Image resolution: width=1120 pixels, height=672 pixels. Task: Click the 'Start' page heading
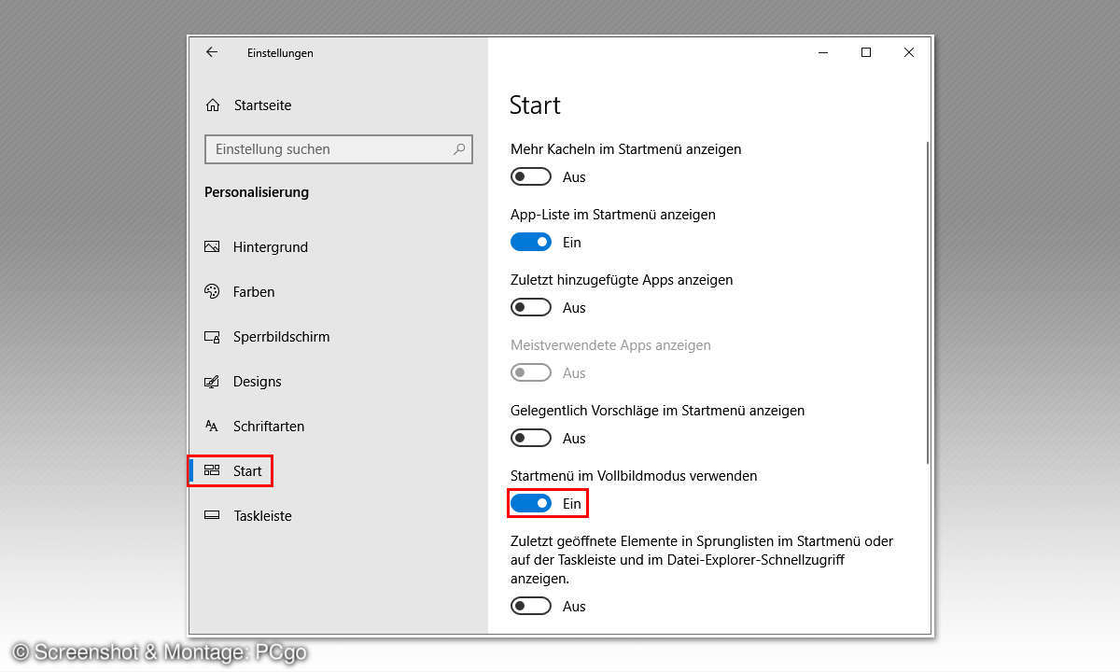(x=535, y=105)
